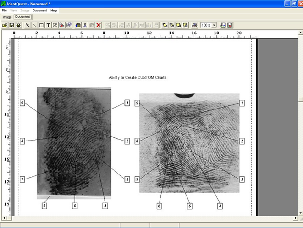
Task: Select marker box 4 below right fingerprint
Action: click(220, 206)
